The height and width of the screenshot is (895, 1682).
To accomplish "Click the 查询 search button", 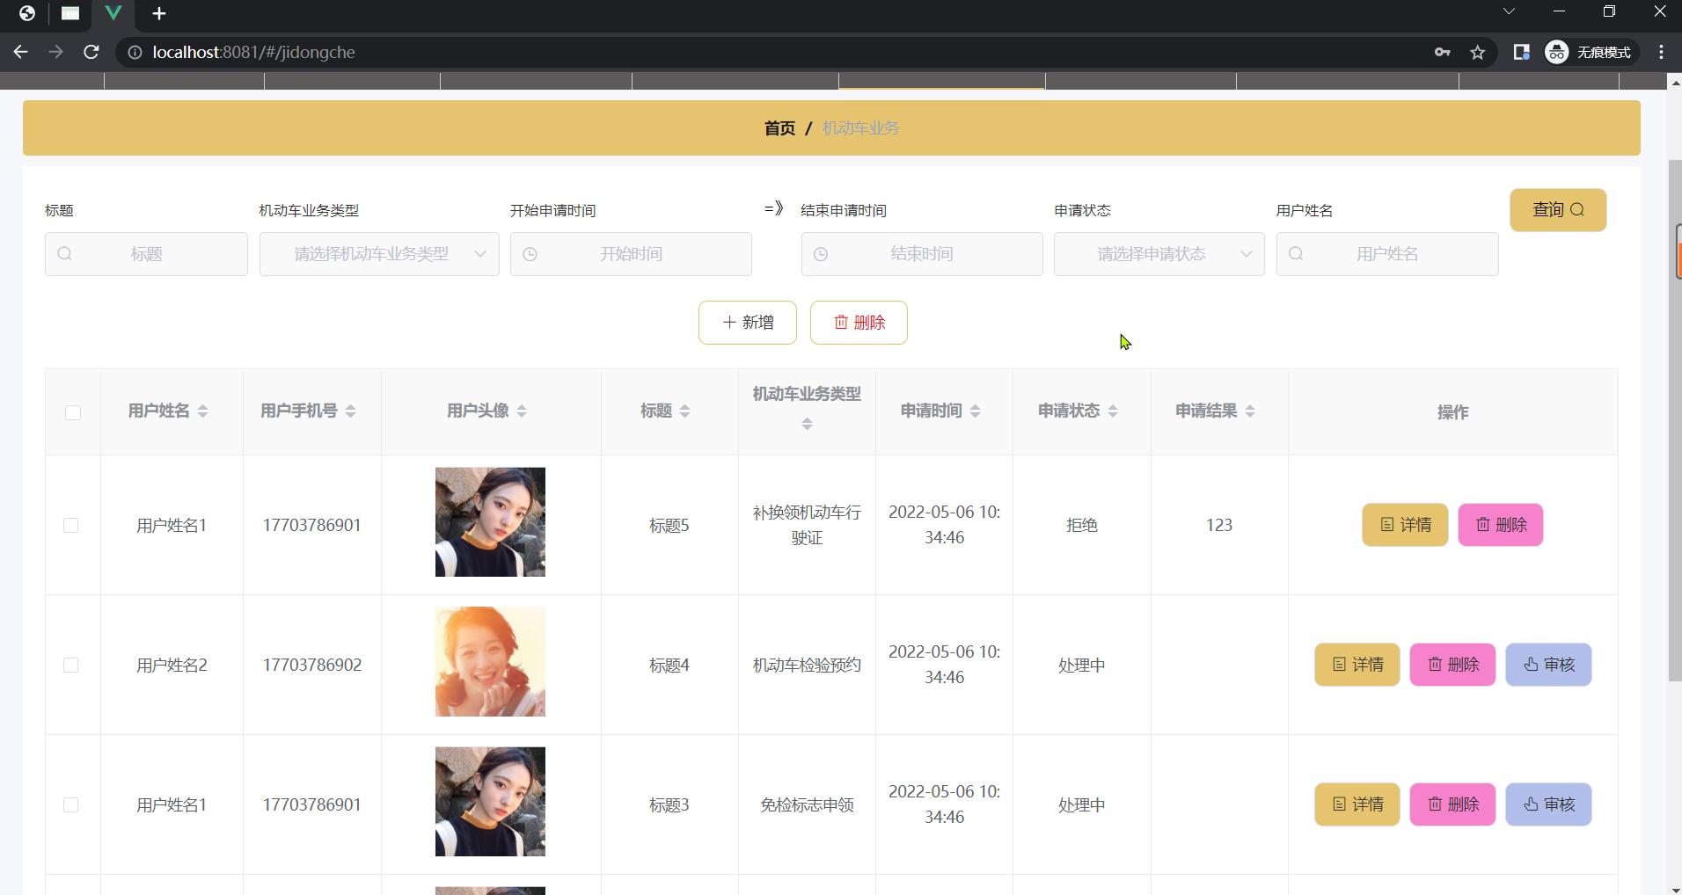I will [1557, 210].
